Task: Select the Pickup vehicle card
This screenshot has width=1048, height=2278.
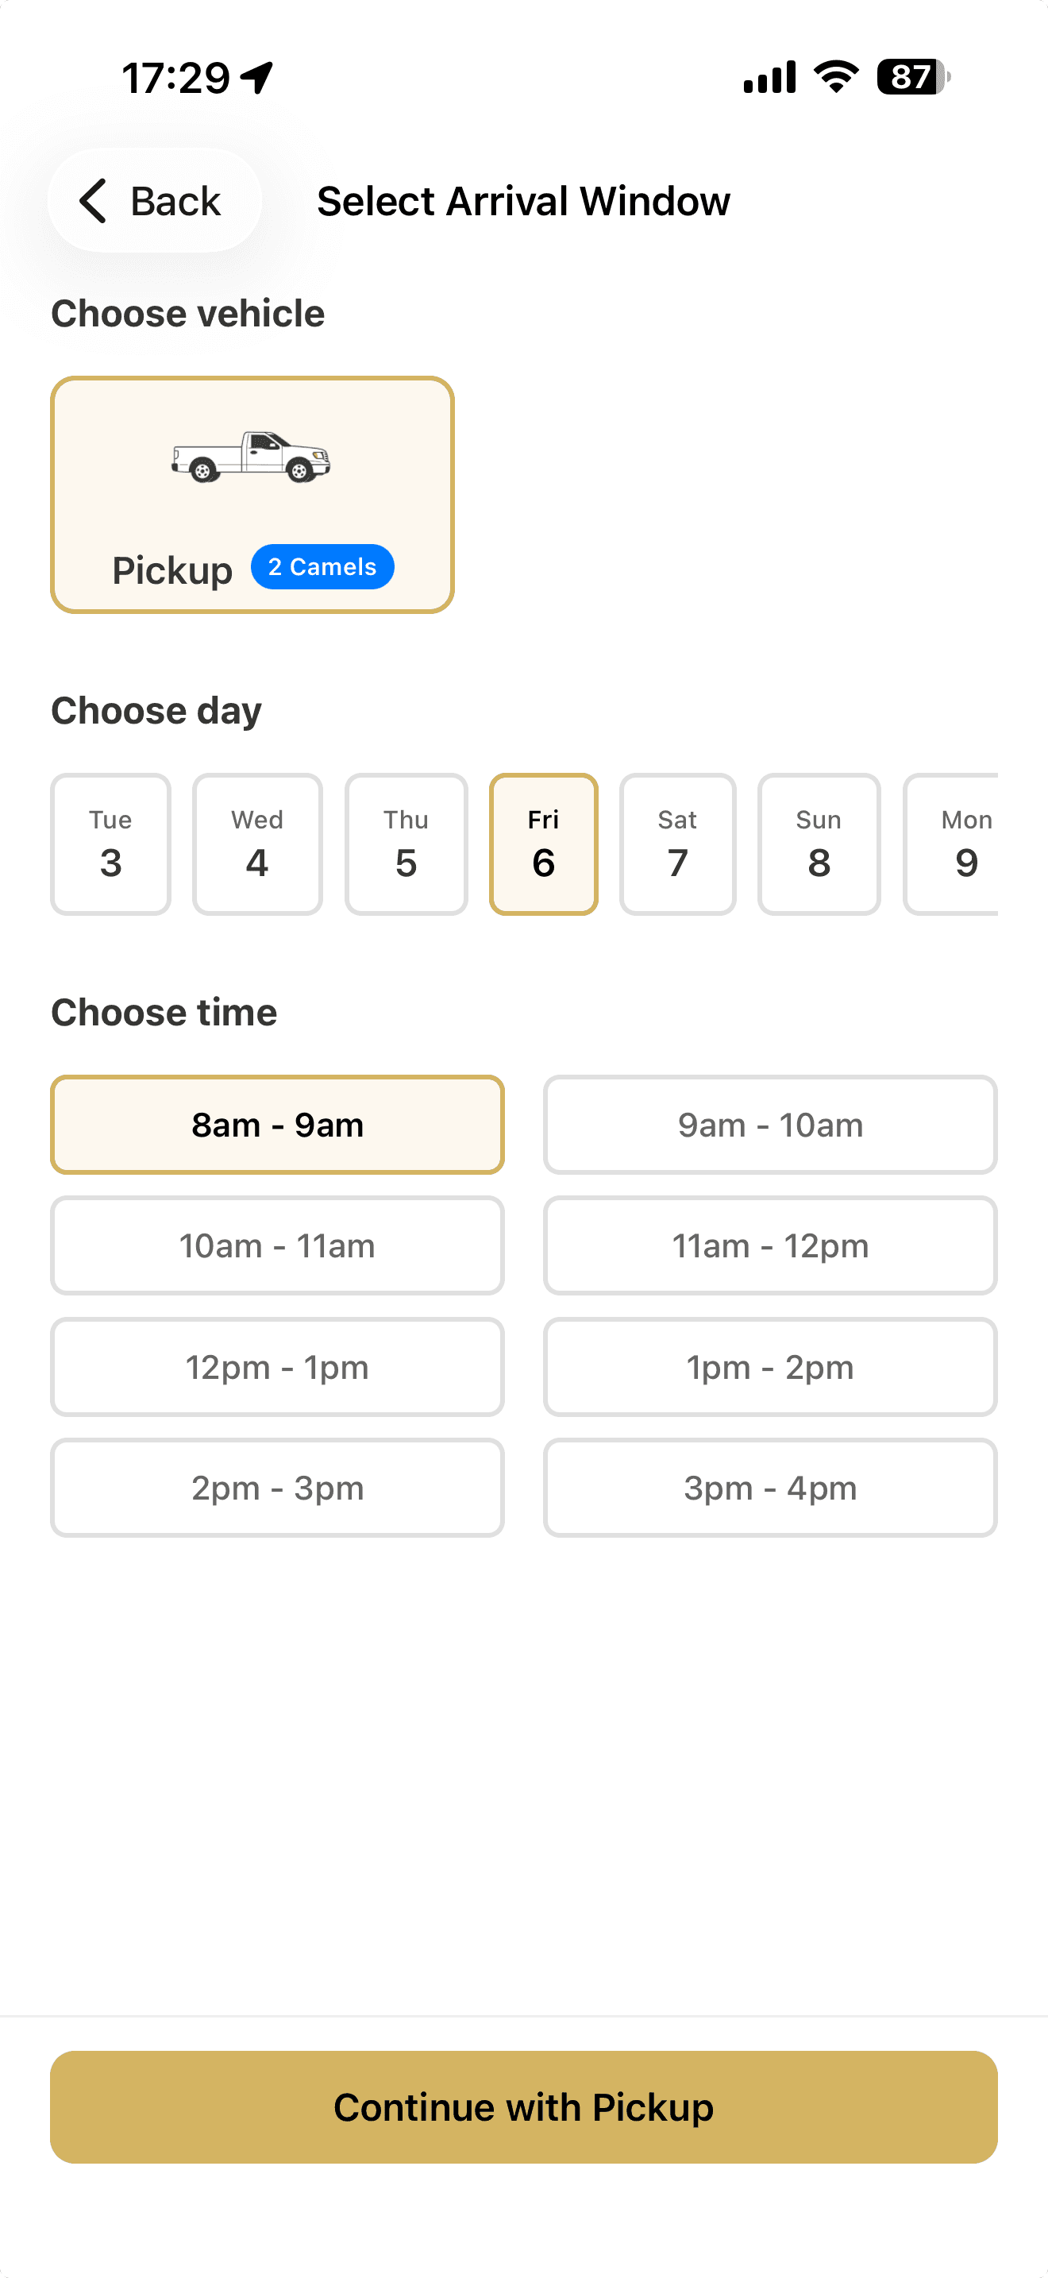Action: 252,495
